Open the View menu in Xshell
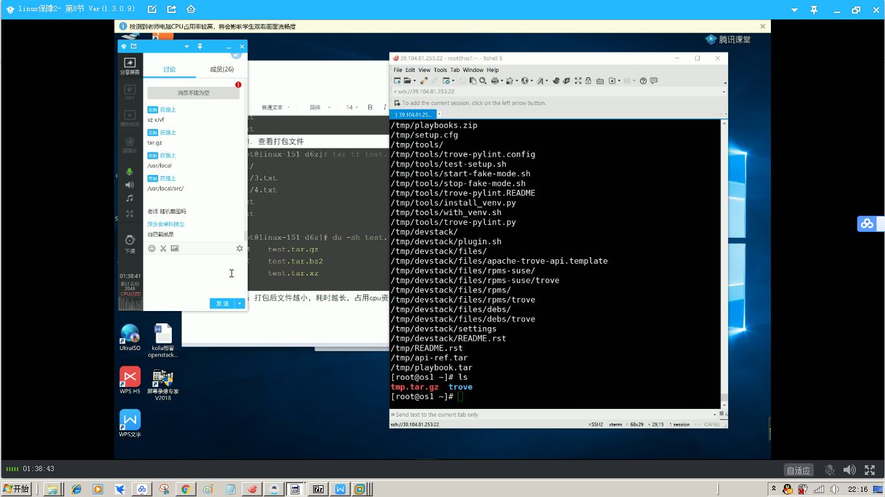 (x=424, y=70)
